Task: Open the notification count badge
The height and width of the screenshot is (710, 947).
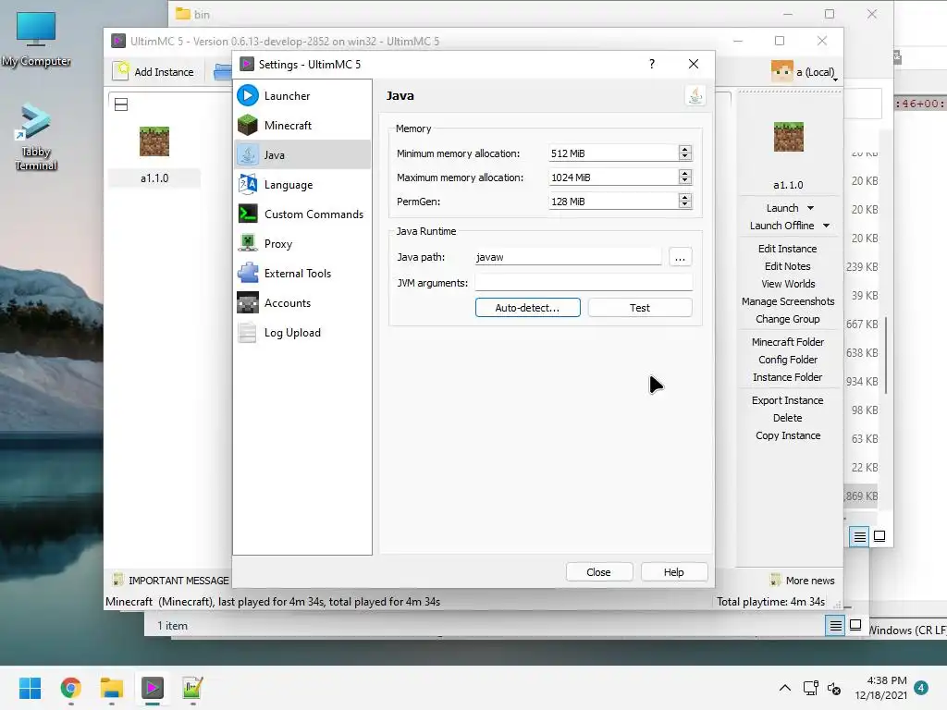Action: click(x=921, y=688)
